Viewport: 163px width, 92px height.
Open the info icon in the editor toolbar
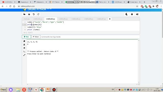[132, 14]
